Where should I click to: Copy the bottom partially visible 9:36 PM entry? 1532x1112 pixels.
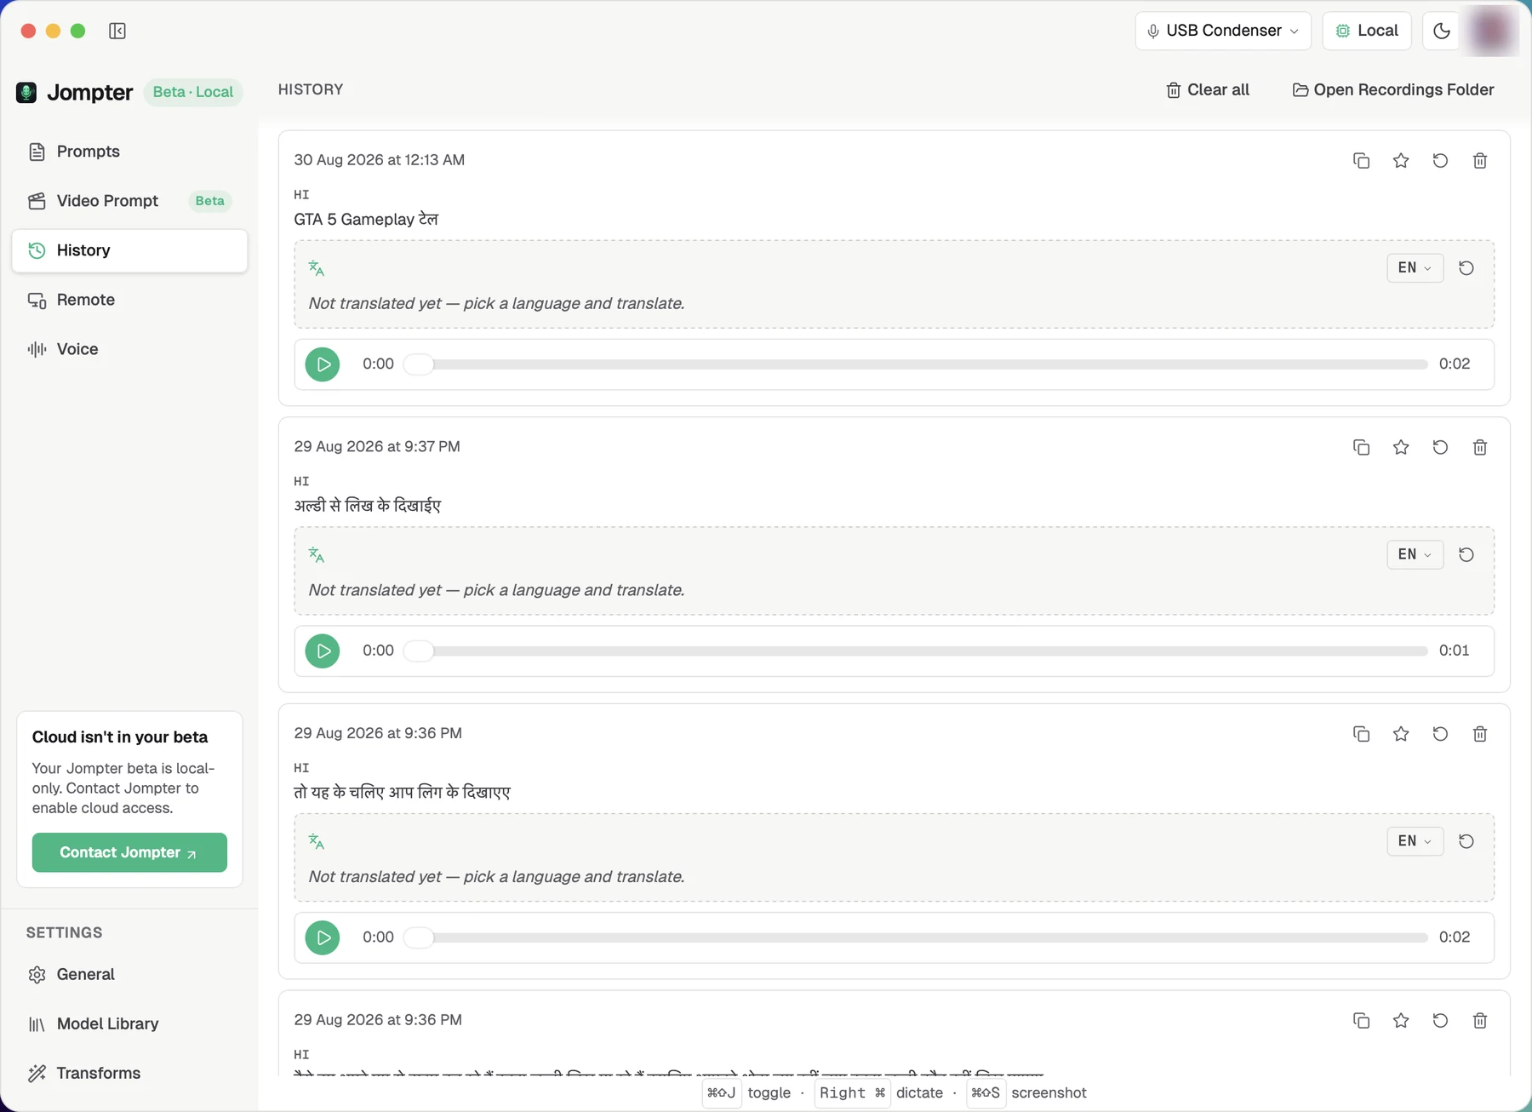(x=1361, y=1021)
